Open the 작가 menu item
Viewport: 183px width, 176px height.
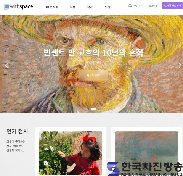(90, 7)
